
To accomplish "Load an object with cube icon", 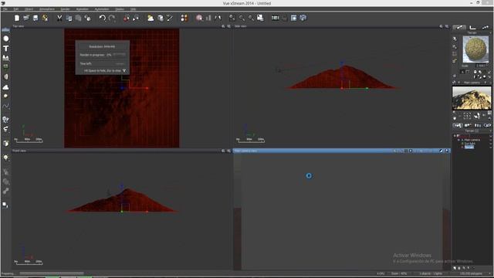I will (5, 144).
